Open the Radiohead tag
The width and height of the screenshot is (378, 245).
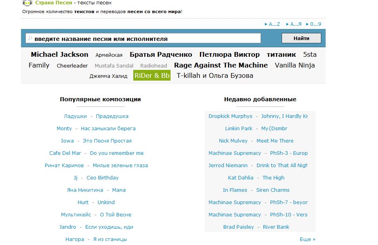point(154,66)
